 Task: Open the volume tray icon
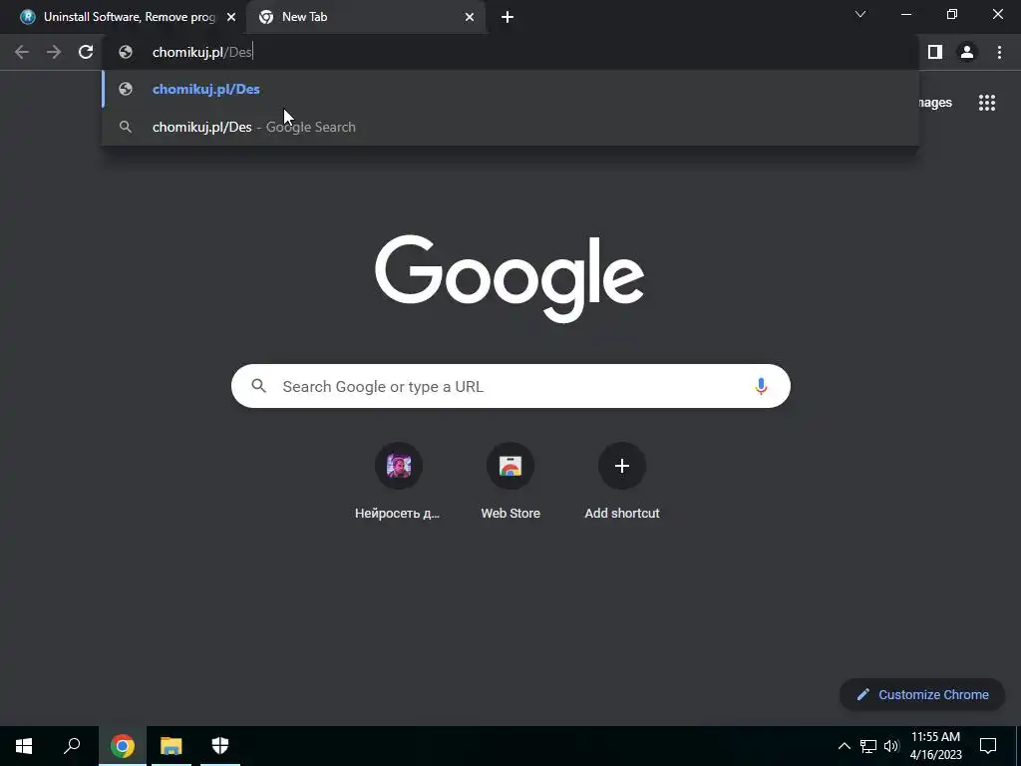[891, 746]
